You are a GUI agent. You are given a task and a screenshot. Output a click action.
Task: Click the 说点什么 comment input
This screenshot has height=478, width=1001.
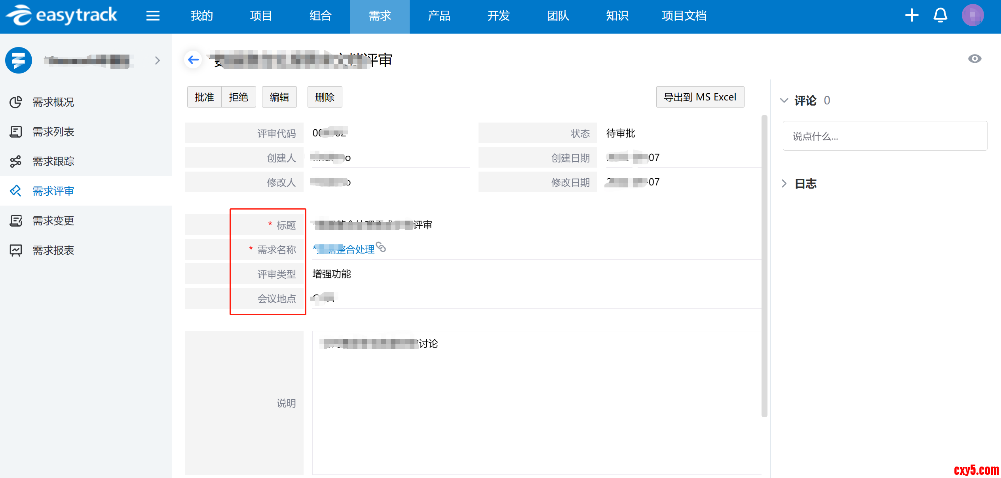click(x=885, y=136)
